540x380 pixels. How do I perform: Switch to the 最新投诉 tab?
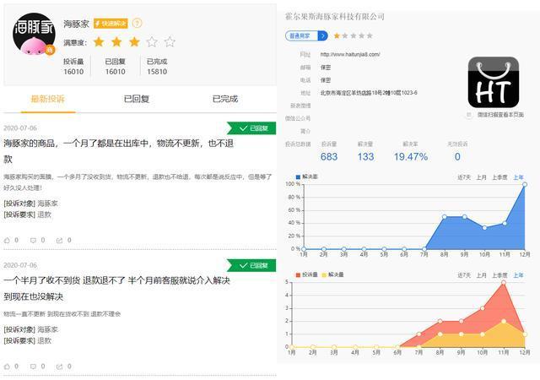coord(48,99)
